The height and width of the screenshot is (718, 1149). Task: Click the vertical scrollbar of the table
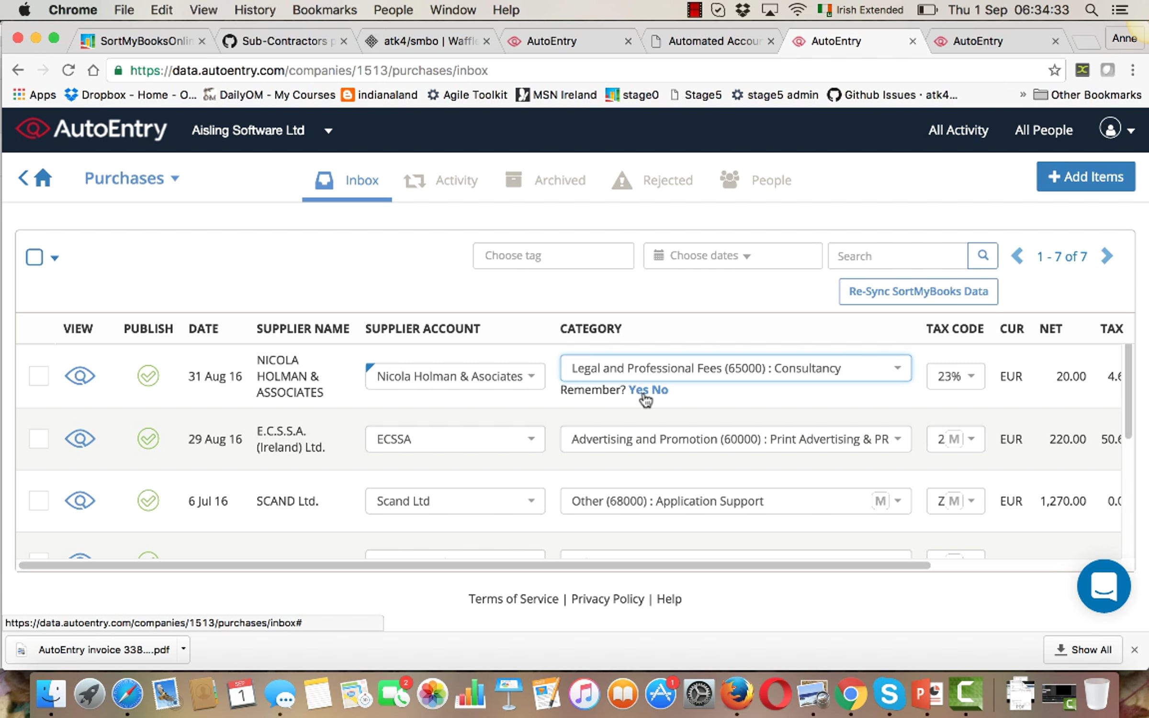pos(1128,392)
